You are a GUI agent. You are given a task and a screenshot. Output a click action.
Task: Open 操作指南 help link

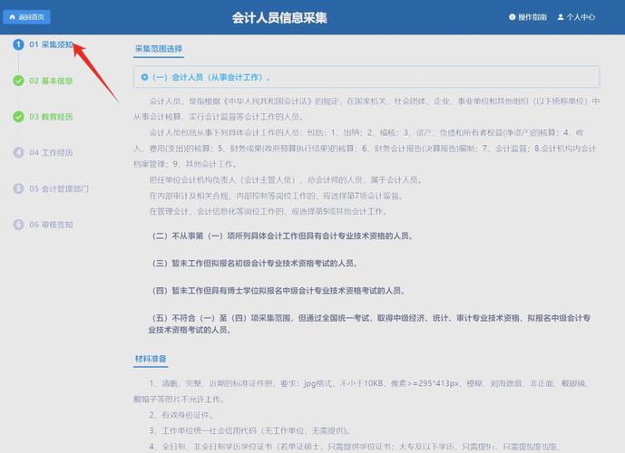pos(528,17)
